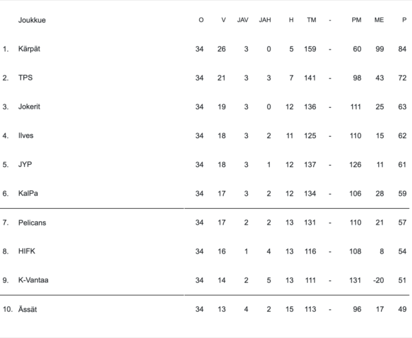Click the Joukkue column header
Screen dimensions: 412x338
click(x=32, y=20)
